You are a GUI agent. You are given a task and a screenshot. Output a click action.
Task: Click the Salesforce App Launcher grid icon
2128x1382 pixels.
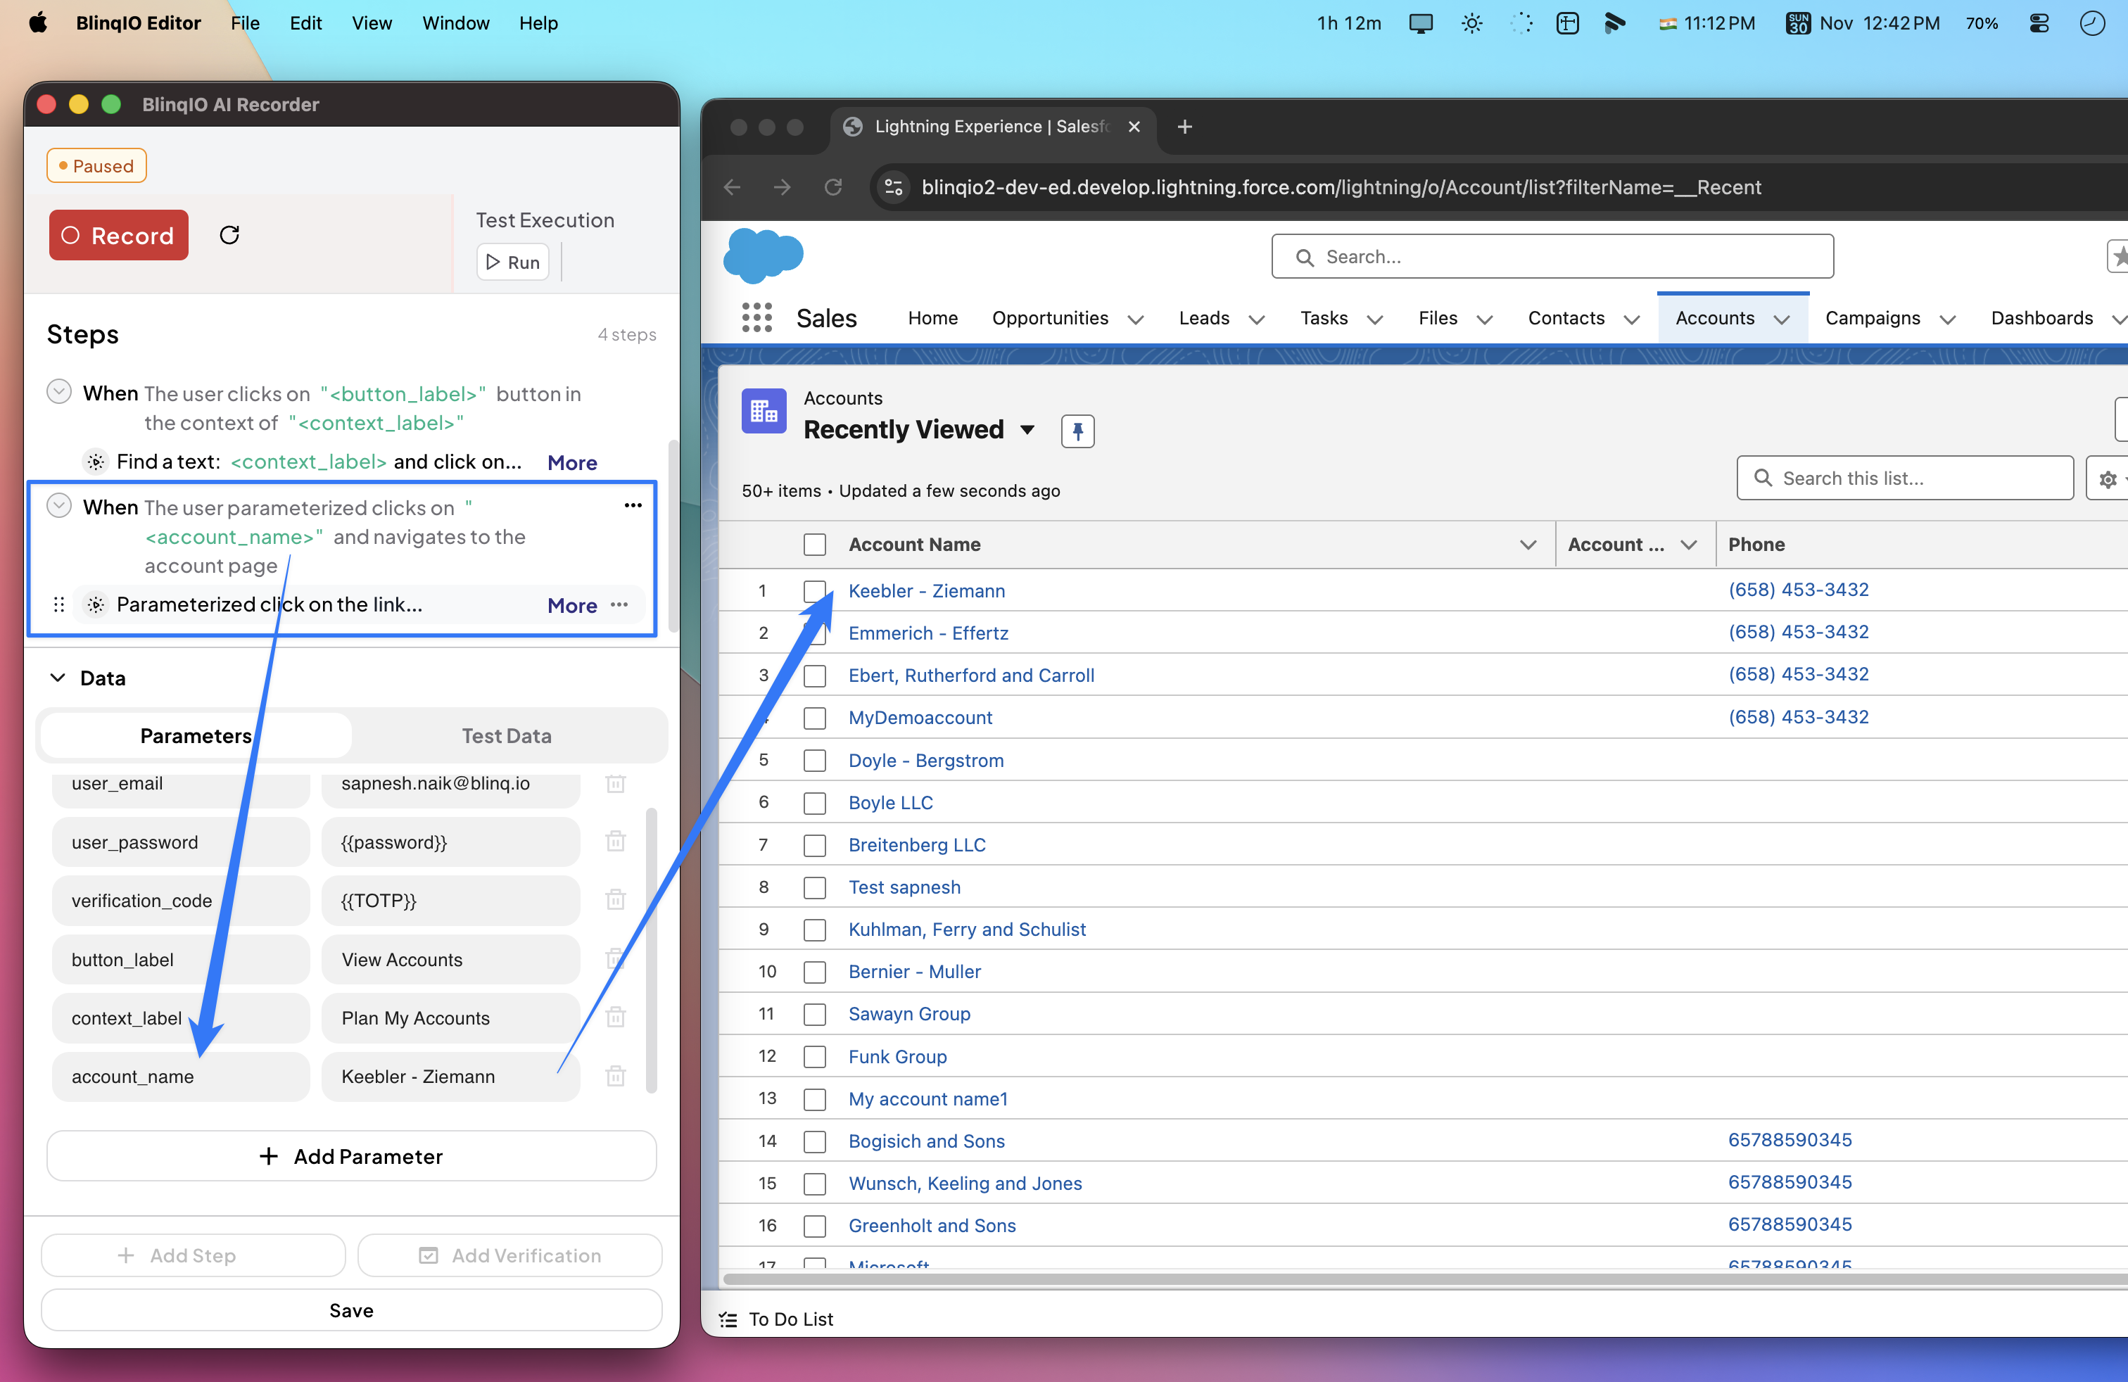(x=756, y=318)
